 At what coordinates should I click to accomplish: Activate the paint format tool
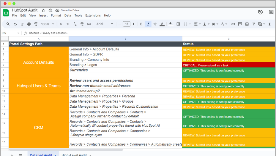pos(36,24)
